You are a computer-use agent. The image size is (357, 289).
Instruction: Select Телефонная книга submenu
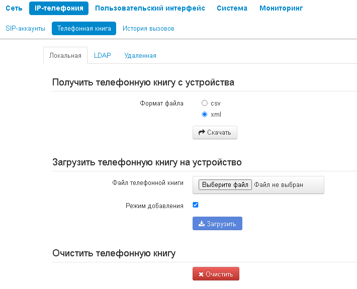click(84, 29)
